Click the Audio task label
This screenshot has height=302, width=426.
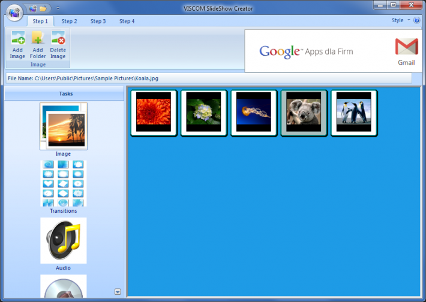point(63,268)
